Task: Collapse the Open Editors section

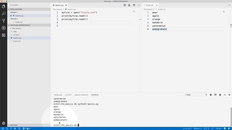Action: (x=29, y=9)
